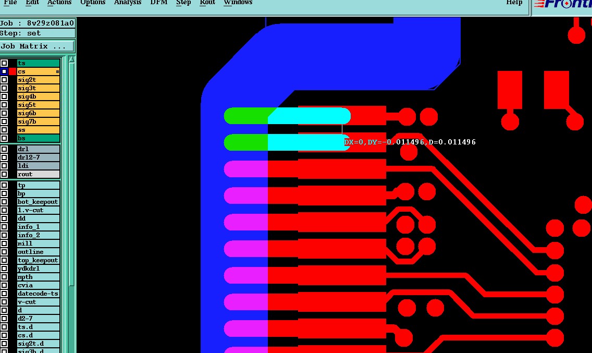Screen dimensions: 592x353
Task: Select the sig4b layer name
Action: pos(39,96)
